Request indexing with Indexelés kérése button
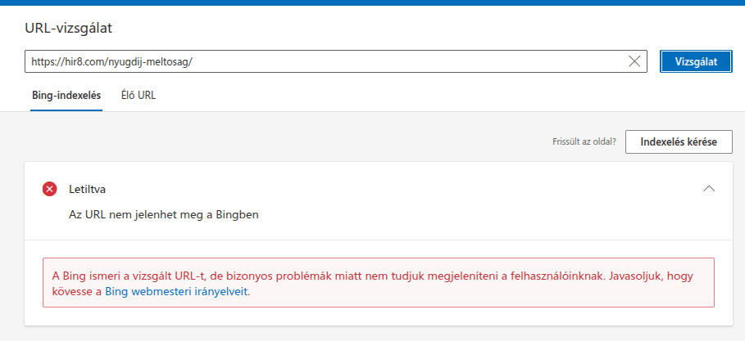This screenshot has height=341, width=745. pos(678,141)
